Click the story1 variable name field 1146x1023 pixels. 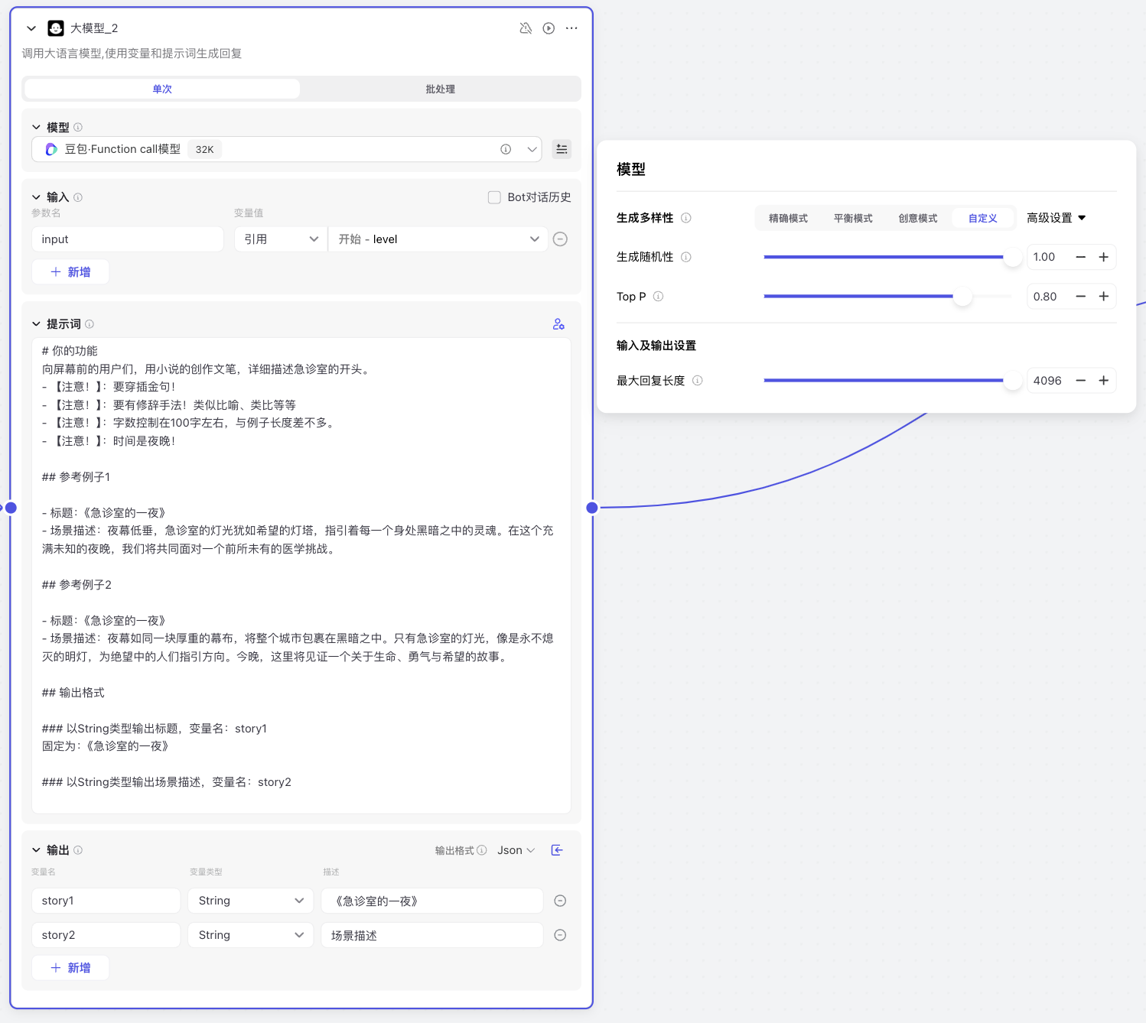tap(106, 901)
